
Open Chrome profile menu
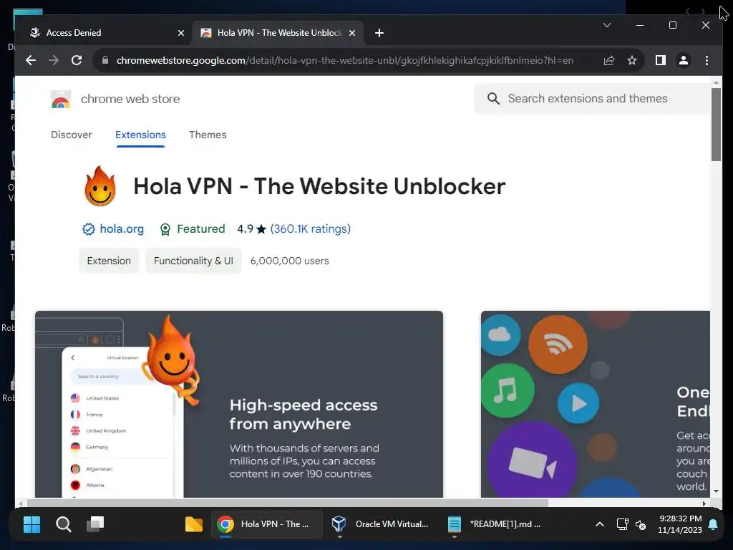(x=684, y=60)
